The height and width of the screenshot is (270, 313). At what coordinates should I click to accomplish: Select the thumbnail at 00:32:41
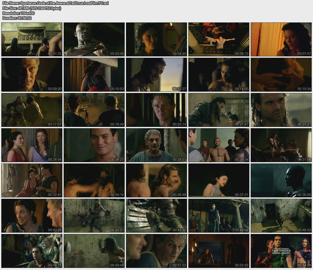pyautogui.click(x=32, y=180)
